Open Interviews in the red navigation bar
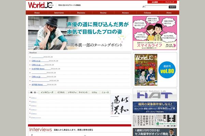Screen dimensions: 205x136 (x=59, y=13)
